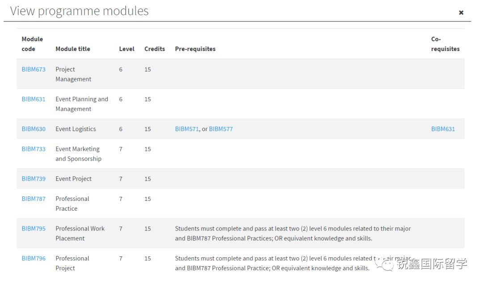The image size is (483, 285).
Task: Open the BIBM673 Project Management module link
Action: click(x=34, y=69)
